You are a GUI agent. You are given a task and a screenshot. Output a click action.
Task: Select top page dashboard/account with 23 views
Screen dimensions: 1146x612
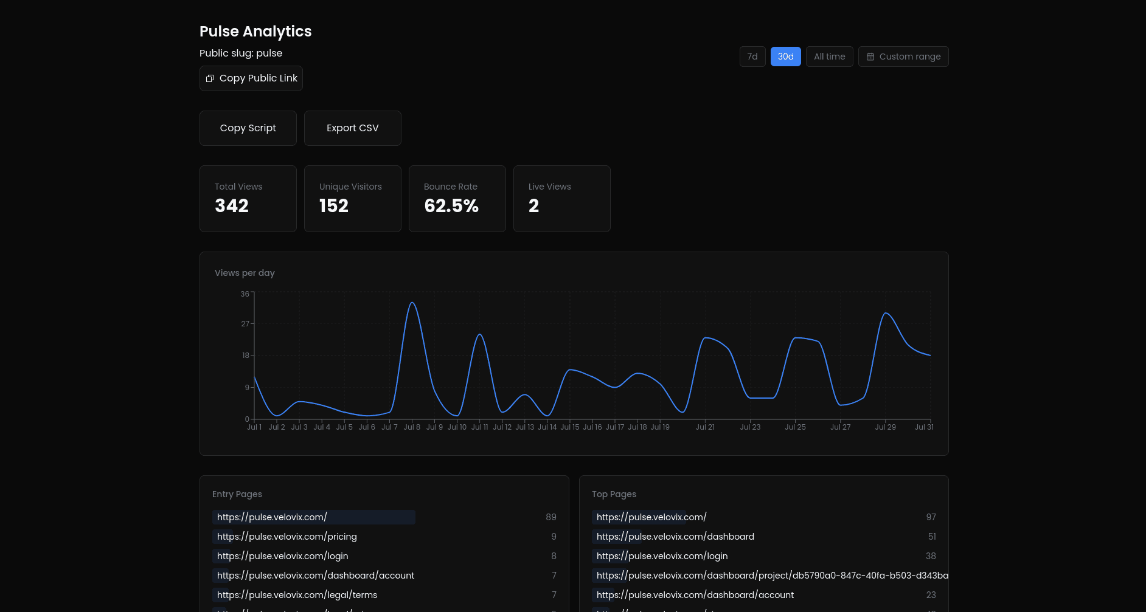click(764, 595)
